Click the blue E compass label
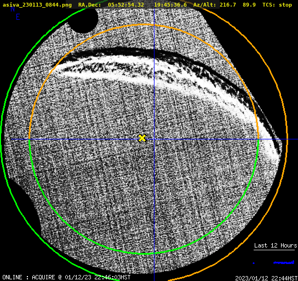The image size is (298, 281). [18, 17]
